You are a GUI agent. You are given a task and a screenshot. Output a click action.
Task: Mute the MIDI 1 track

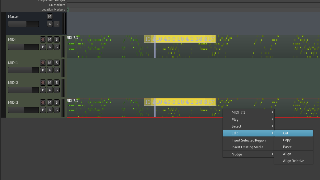pos(50,63)
